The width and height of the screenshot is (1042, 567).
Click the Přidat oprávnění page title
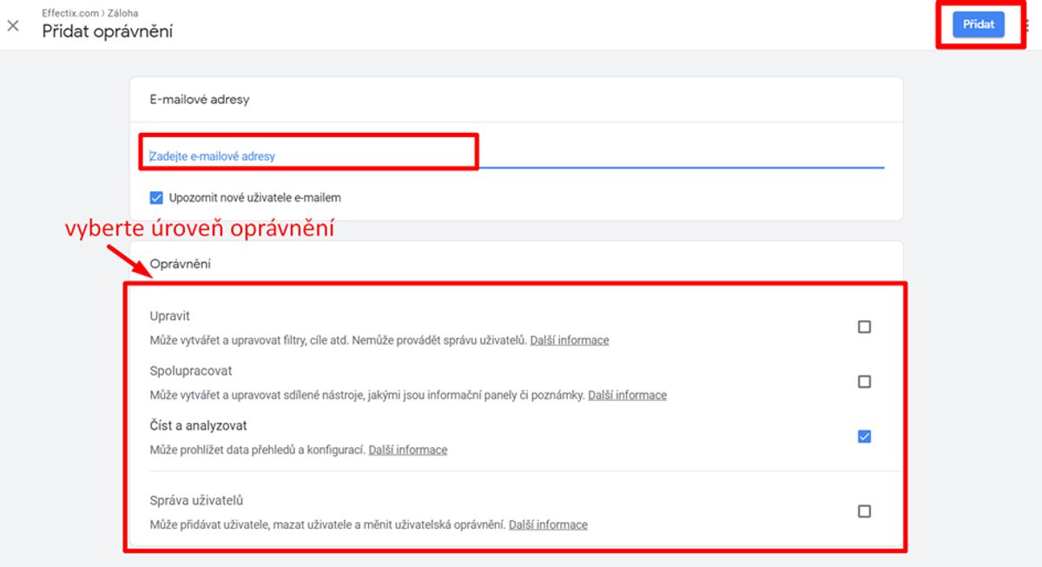tap(108, 31)
